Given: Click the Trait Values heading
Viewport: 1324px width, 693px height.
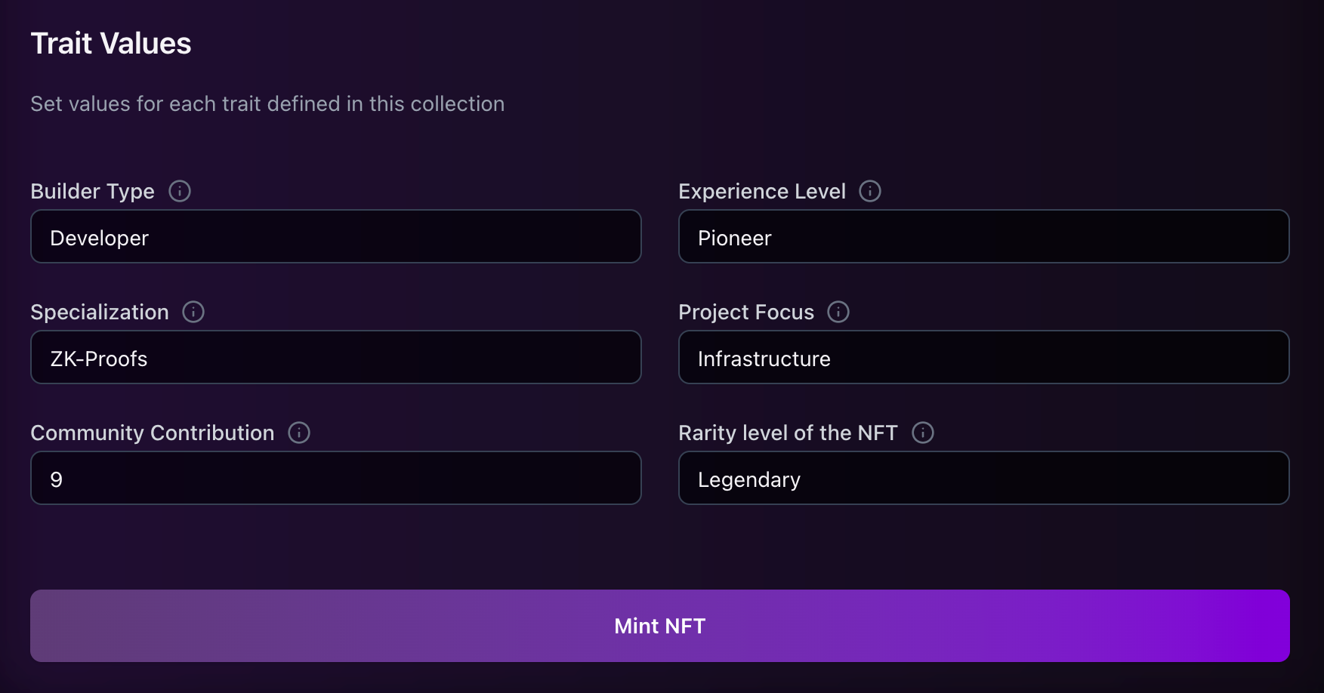Looking at the screenshot, I should (111, 44).
